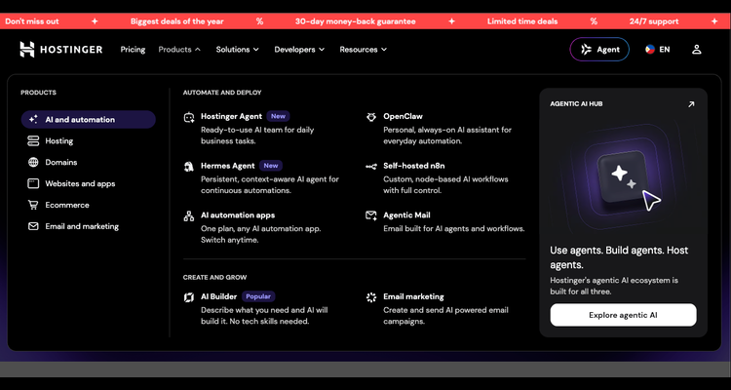Open AI automation apps link
This screenshot has height=390, width=731.
238,215
